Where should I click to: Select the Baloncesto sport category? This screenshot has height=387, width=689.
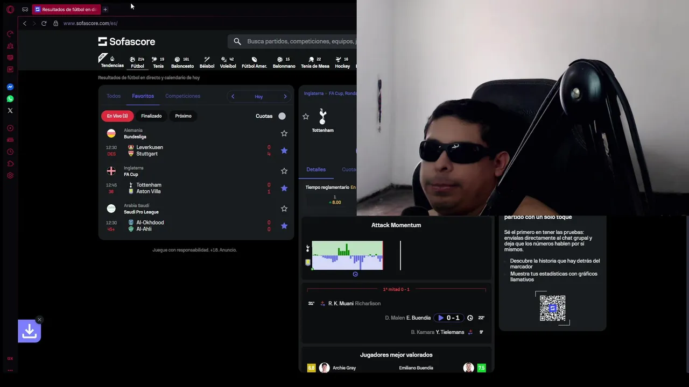(182, 62)
